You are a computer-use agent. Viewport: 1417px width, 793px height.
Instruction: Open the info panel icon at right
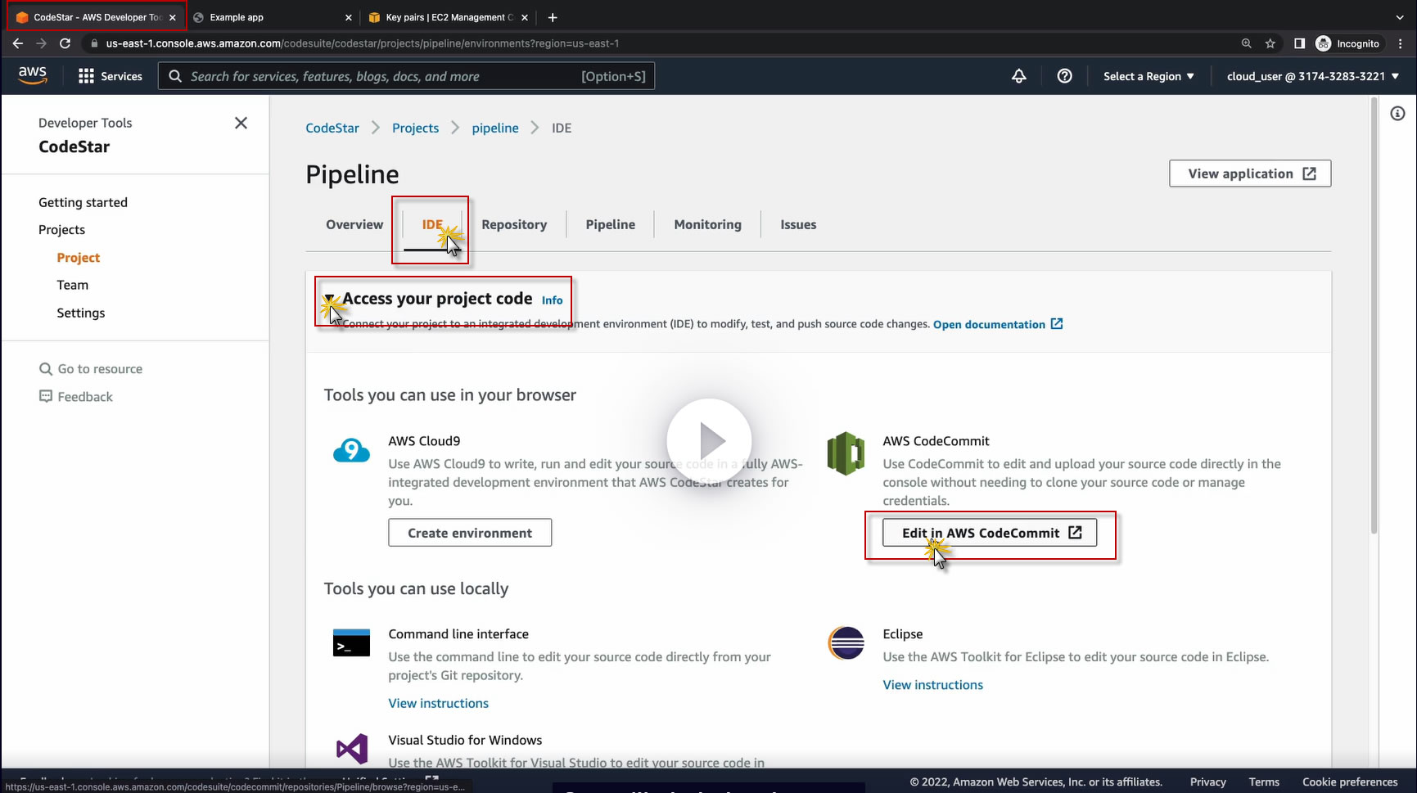click(x=1397, y=114)
